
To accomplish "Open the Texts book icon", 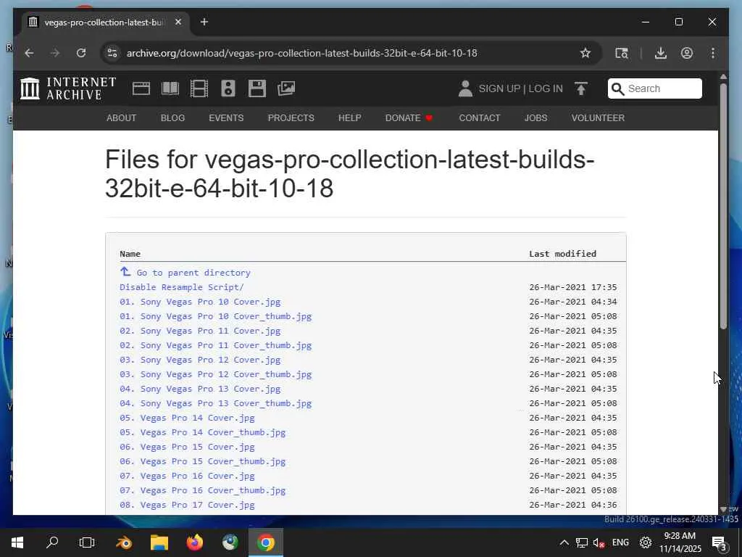I will pos(170,88).
